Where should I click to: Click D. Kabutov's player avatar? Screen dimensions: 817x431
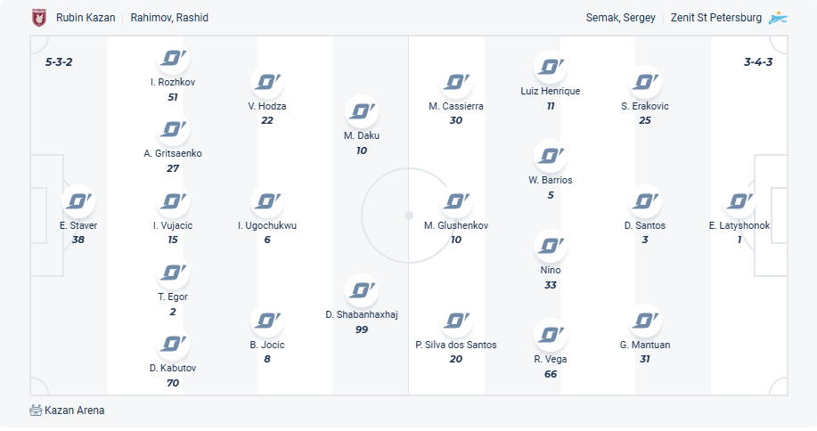click(x=173, y=344)
